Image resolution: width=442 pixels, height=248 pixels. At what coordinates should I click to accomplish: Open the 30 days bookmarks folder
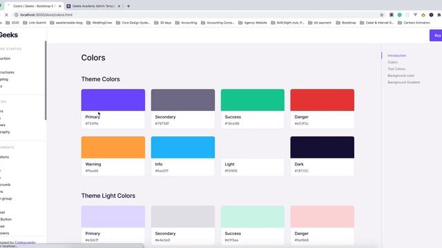[x=163, y=23]
